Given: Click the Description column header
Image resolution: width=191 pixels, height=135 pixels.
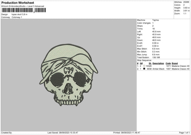Looking at the screenshot, I should [158, 63].
